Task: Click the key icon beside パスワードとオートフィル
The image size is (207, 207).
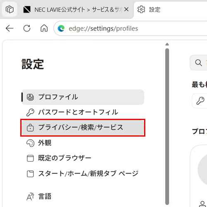Action: (x=30, y=112)
